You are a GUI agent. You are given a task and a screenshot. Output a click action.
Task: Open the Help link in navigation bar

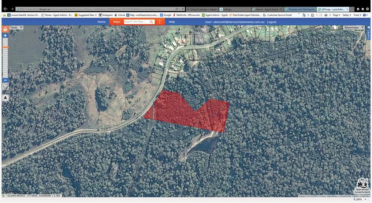(172, 22)
